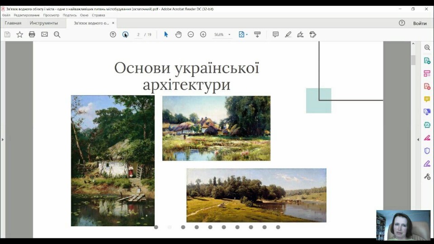
Task: Open the Find text magnifier
Action: pos(57,34)
